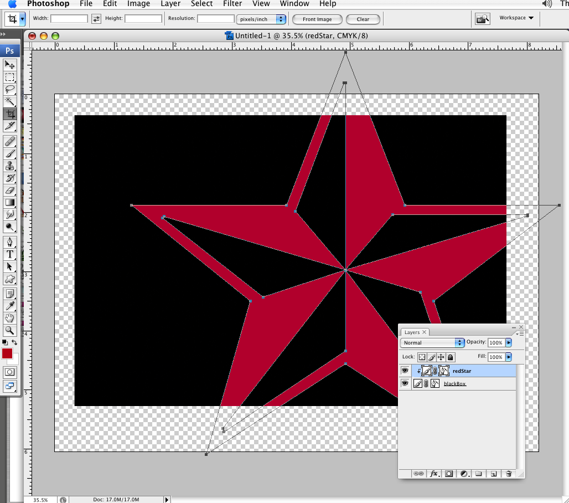Select the Lasso tool
This screenshot has height=503, width=569.
pyautogui.click(x=9, y=89)
